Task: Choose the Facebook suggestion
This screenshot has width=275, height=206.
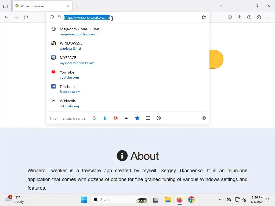Action: pos(128,89)
